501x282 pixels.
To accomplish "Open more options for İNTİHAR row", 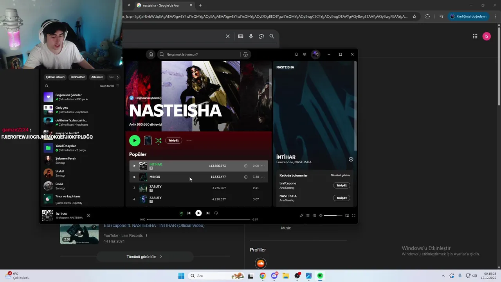I will (263, 166).
